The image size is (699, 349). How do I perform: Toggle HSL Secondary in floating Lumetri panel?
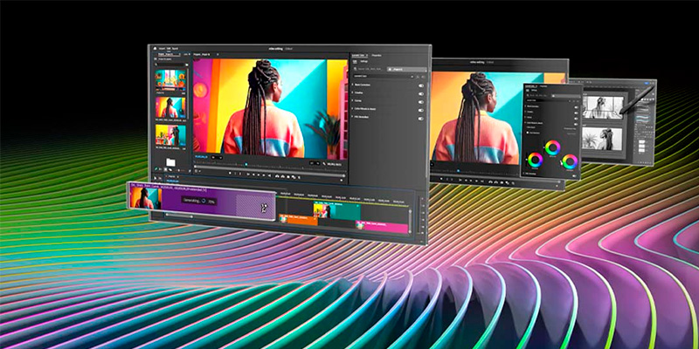[x=574, y=176]
